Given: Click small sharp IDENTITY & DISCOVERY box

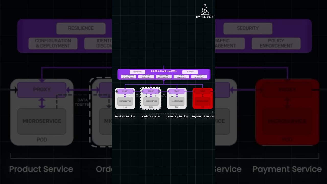Looking at the screenshot, I should [x=146, y=76].
